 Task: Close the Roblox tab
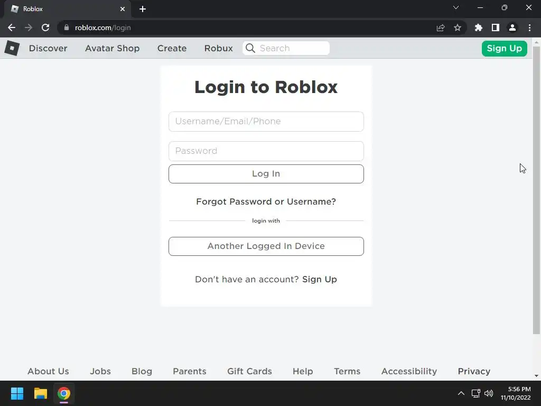(x=123, y=9)
